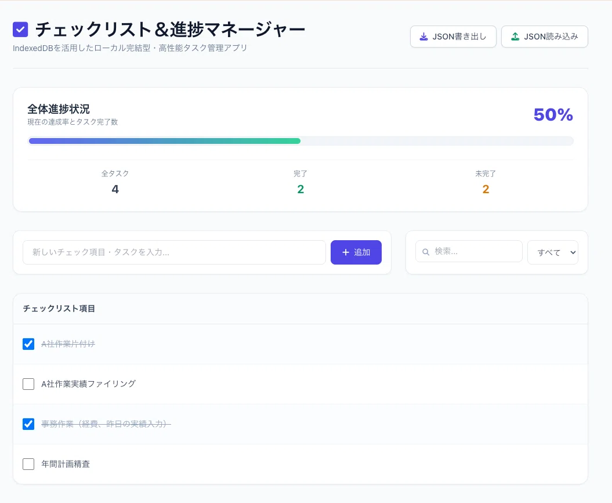Image resolution: width=612 pixels, height=503 pixels.
Task: Check the 年間計画精査 checkbox
Action: point(28,464)
